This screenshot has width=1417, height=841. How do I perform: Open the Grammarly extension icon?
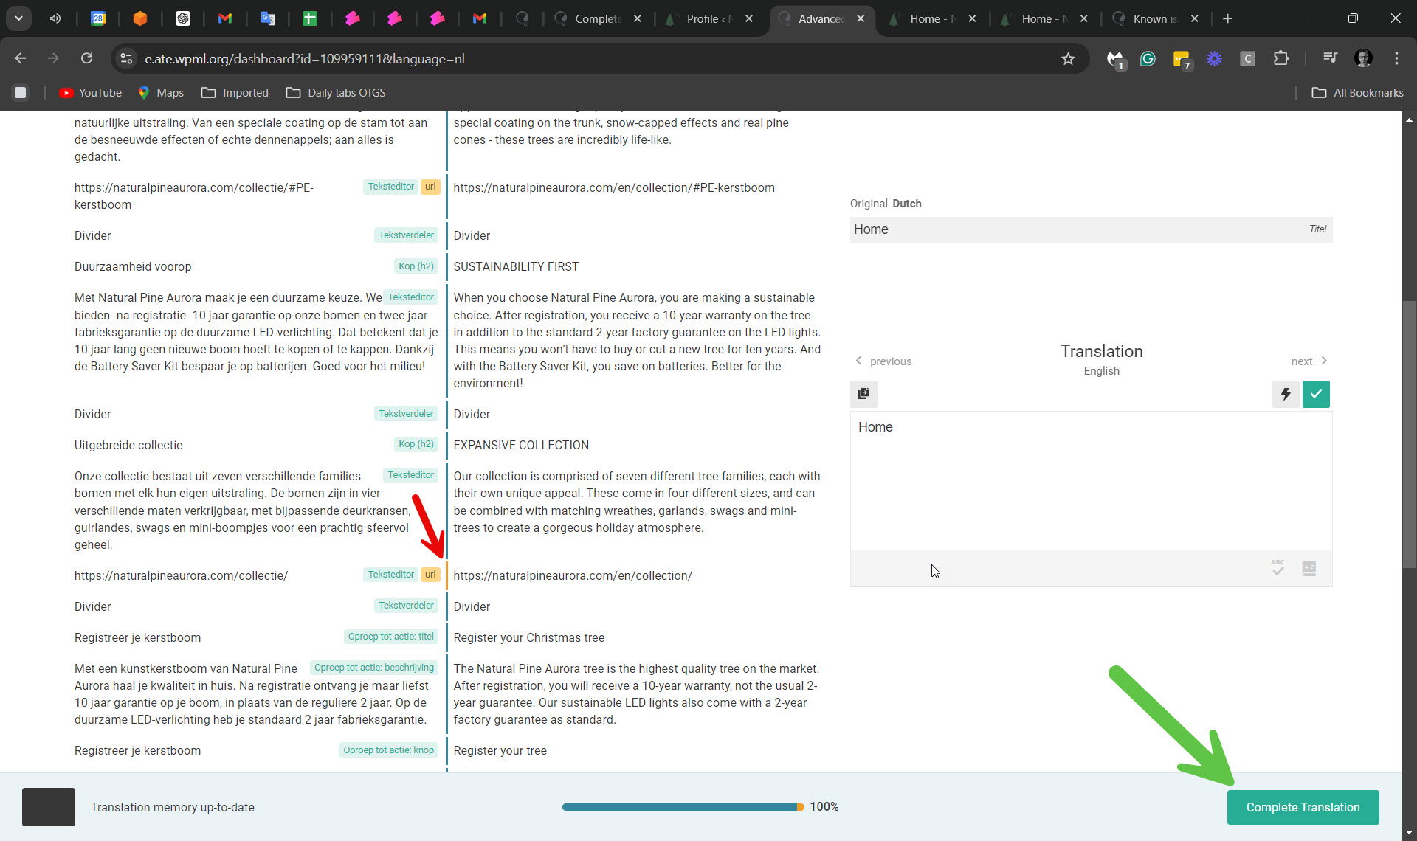(1148, 58)
